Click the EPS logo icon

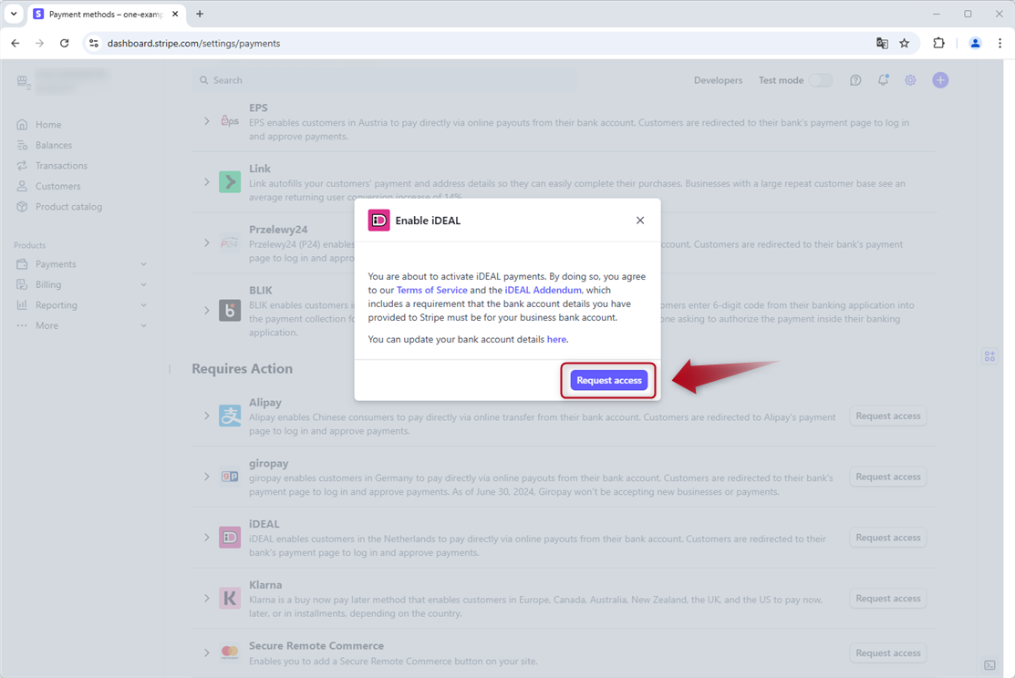tap(230, 121)
